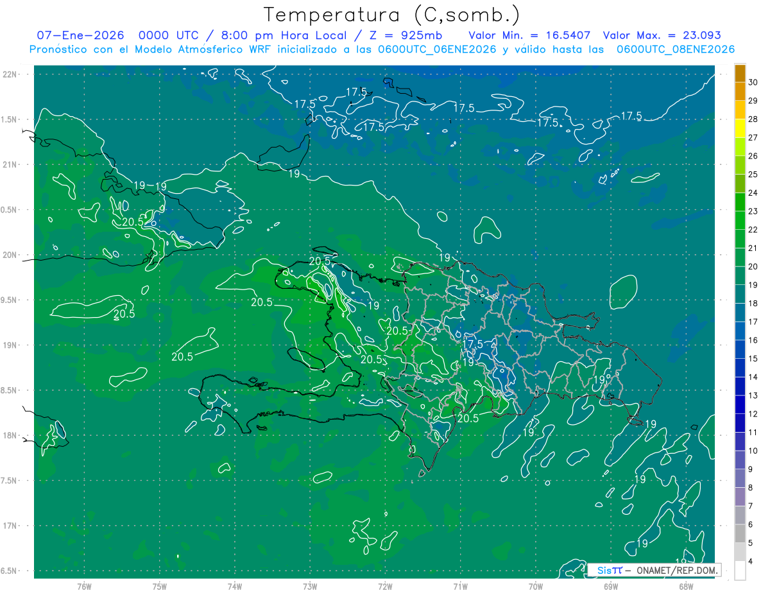Screen dimensions: 770x595
Task: Click the '71W' longitude axis label
Action: (x=460, y=586)
